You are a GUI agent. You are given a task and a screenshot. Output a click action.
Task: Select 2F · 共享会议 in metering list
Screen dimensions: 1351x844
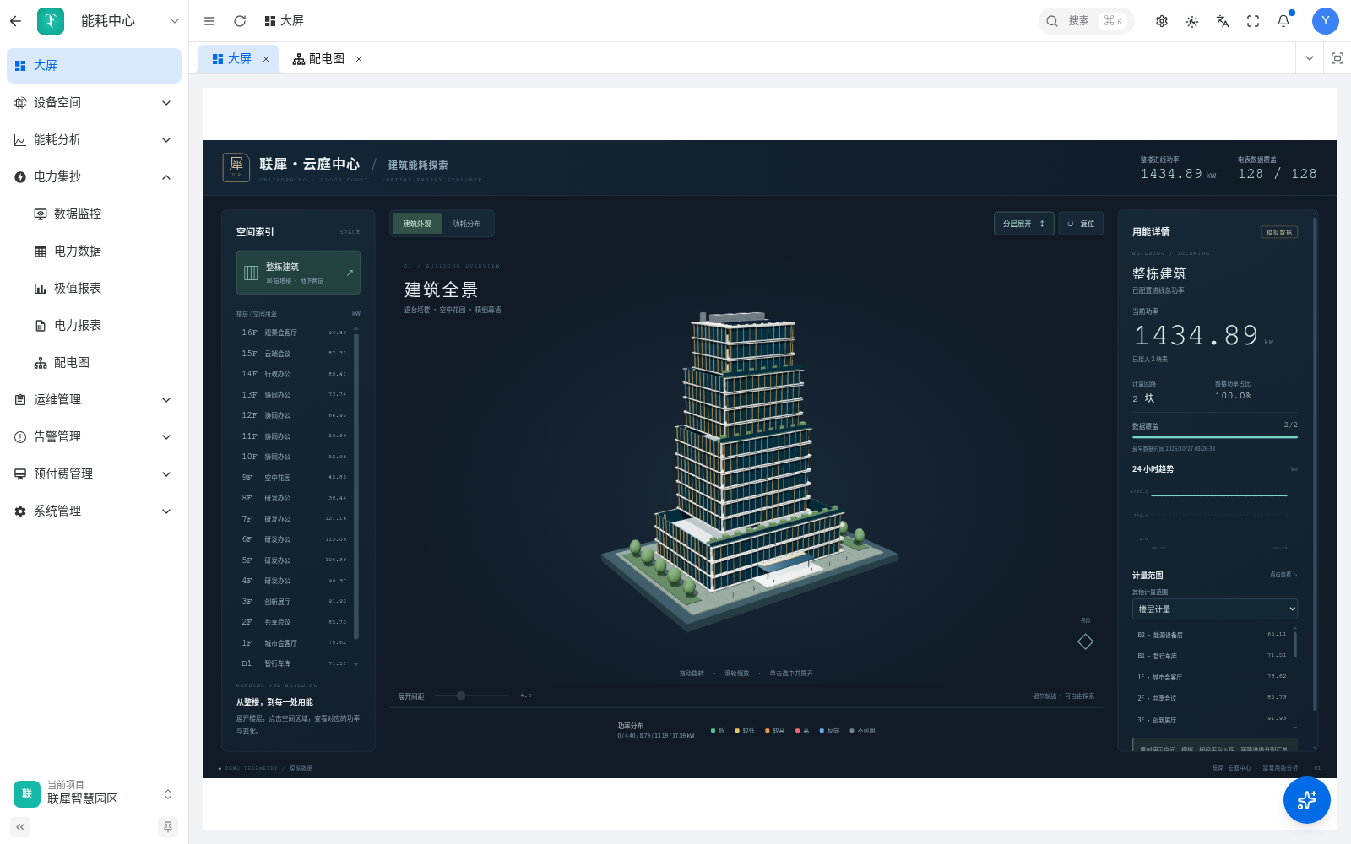(1212, 699)
